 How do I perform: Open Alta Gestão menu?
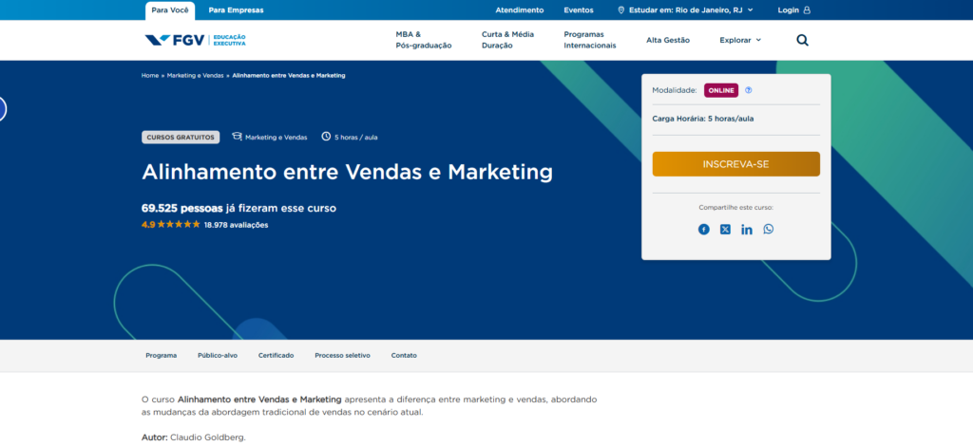coord(668,40)
